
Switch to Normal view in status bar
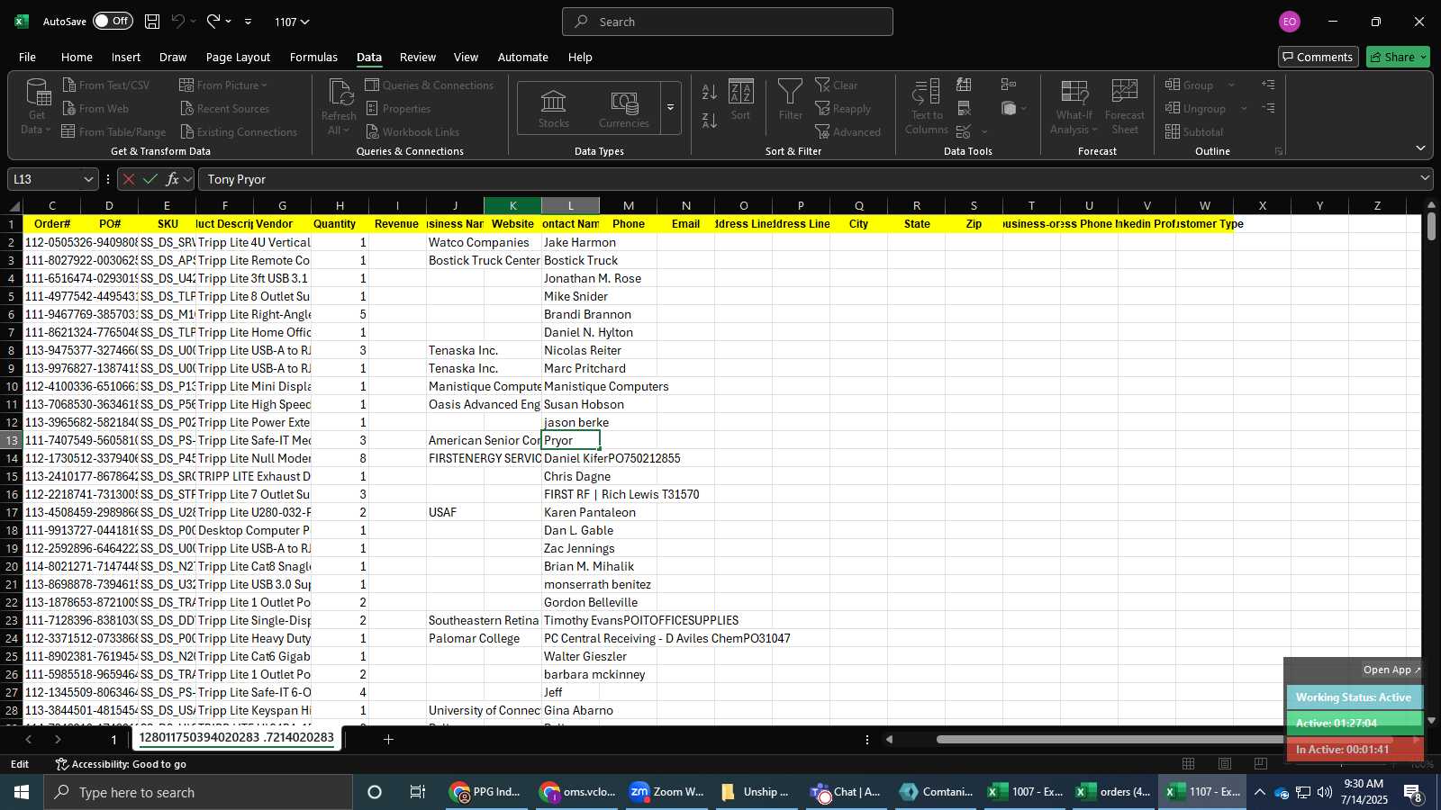(x=1189, y=764)
